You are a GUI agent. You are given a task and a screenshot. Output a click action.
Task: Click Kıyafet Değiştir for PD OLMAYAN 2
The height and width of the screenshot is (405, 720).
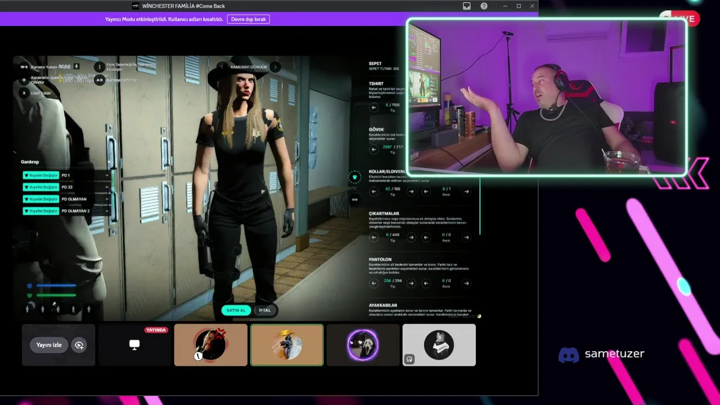tap(40, 211)
